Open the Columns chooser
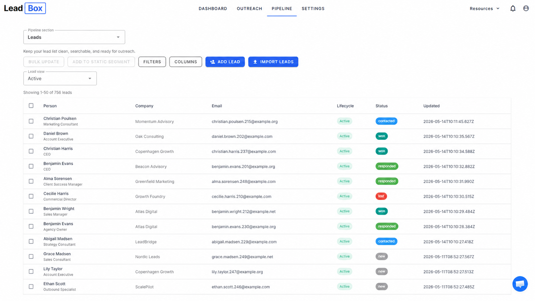Image resolution: width=535 pixels, height=301 pixels. (x=186, y=62)
